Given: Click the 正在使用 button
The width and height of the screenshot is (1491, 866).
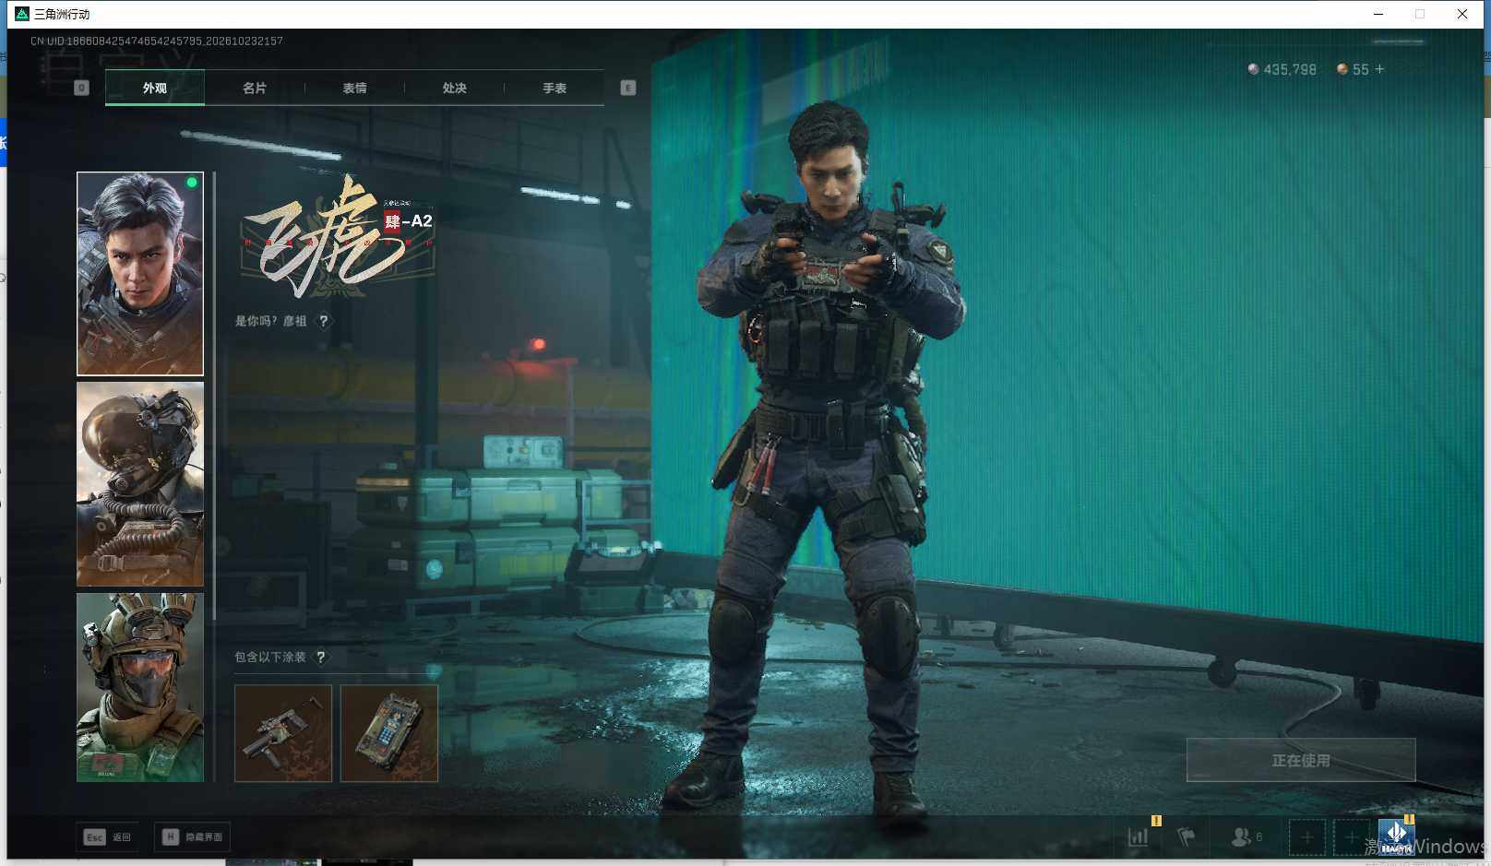Looking at the screenshot, I should point(1301,760).
